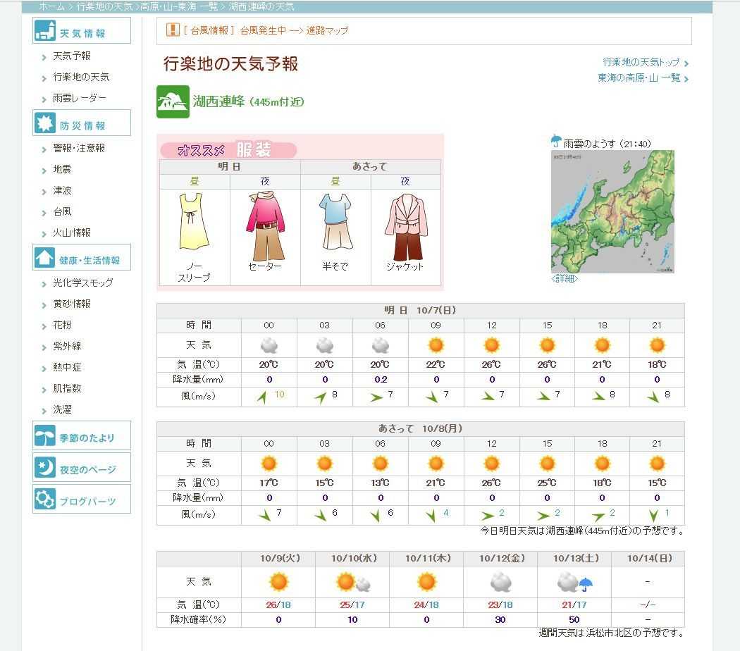Screen dimensions: 740x651
Task: Click the umbrella icon beside 雨雲のようす
Action: 556,141
